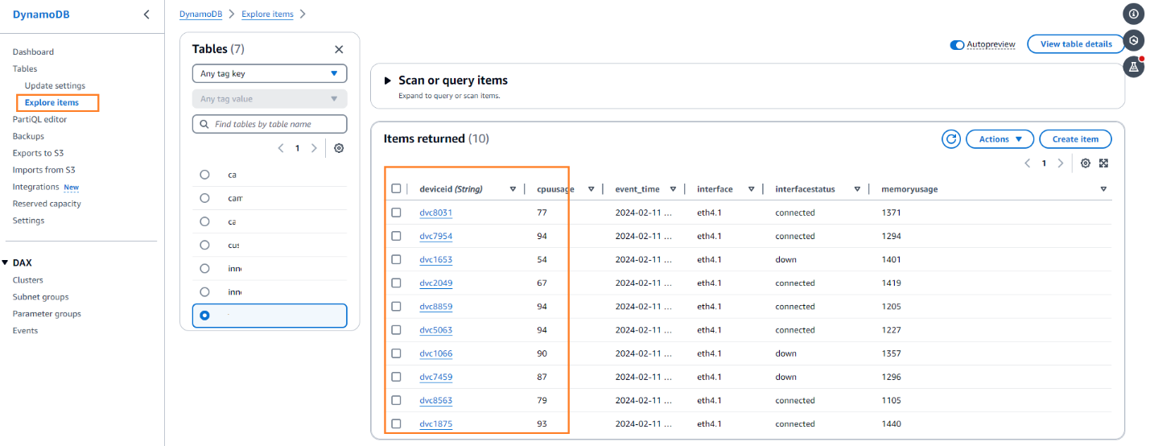Viewport: 1150px width, 446px height.
Task: Click View table details button
Action: [1076, 44]
